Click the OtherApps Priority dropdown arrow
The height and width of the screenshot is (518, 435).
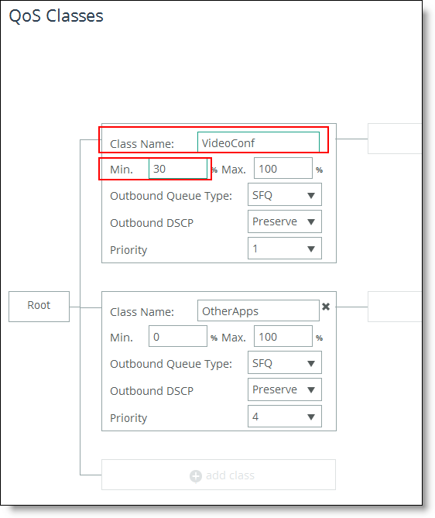coord(311,417)
